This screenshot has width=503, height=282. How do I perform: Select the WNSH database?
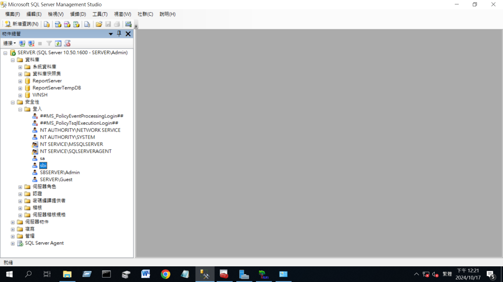coord(40,95)
